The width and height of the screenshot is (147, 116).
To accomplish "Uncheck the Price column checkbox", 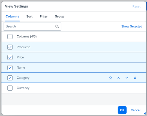I will coord(10,57).
